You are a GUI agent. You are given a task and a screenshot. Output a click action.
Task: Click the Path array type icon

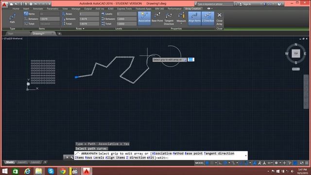tap(12, 18)
